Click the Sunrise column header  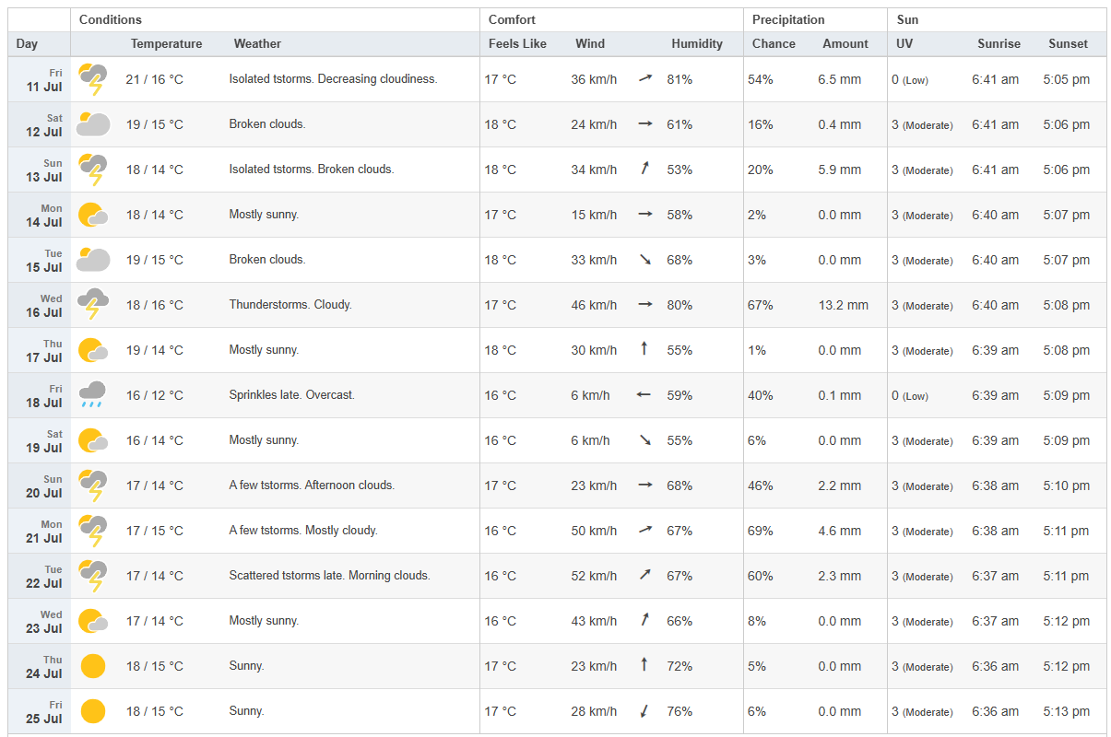[999, 43]
